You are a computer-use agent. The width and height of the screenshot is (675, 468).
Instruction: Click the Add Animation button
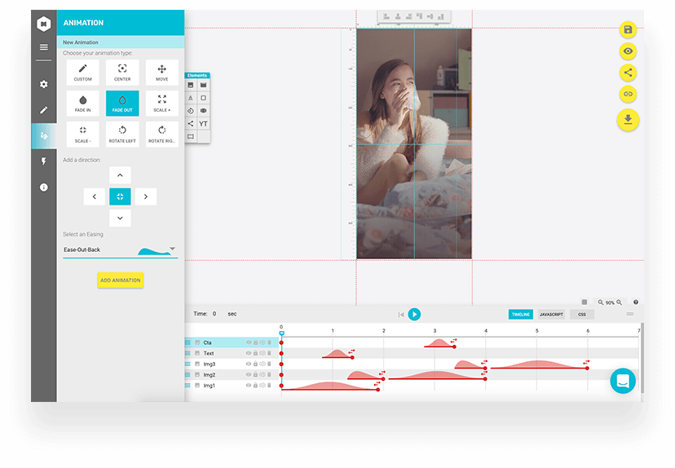120,280
